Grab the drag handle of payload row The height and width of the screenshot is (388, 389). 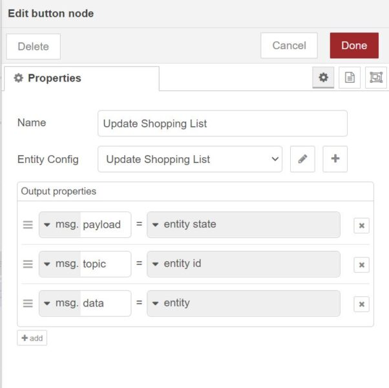(28, 225)
